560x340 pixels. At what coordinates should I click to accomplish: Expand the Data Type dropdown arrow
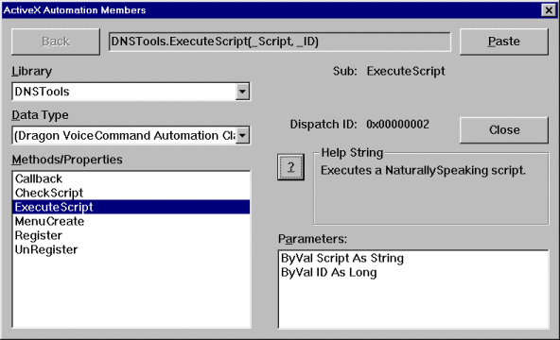click(x=242, y=135)
